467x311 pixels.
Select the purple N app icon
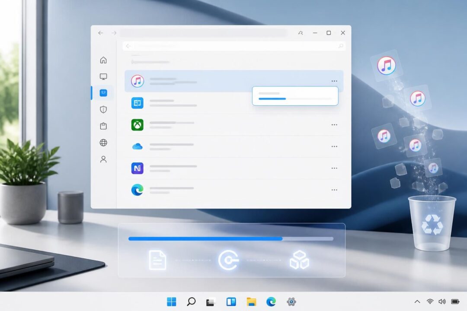[138, 168]
